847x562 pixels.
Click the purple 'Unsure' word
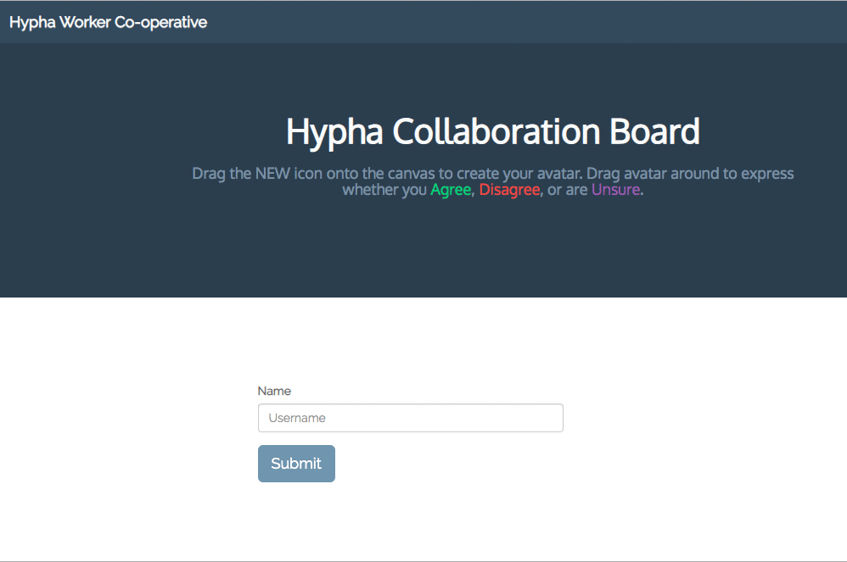616,190
